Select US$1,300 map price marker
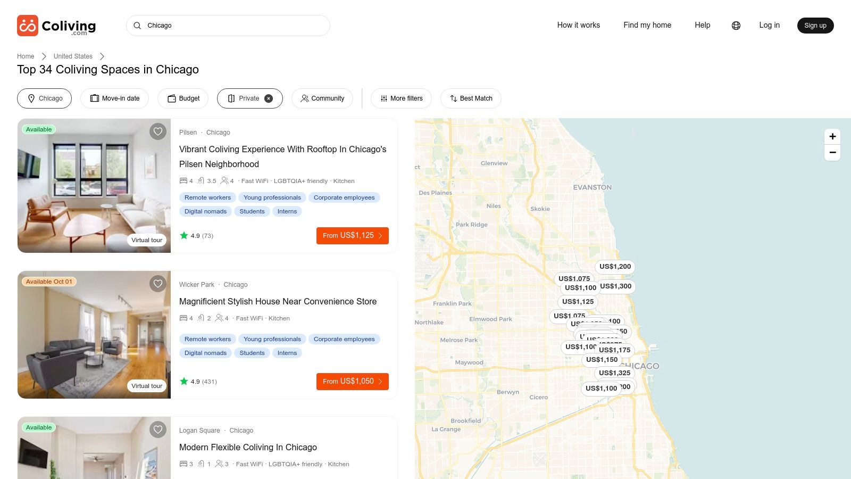This screenshot has height=479, width=851. coord(616,286)
